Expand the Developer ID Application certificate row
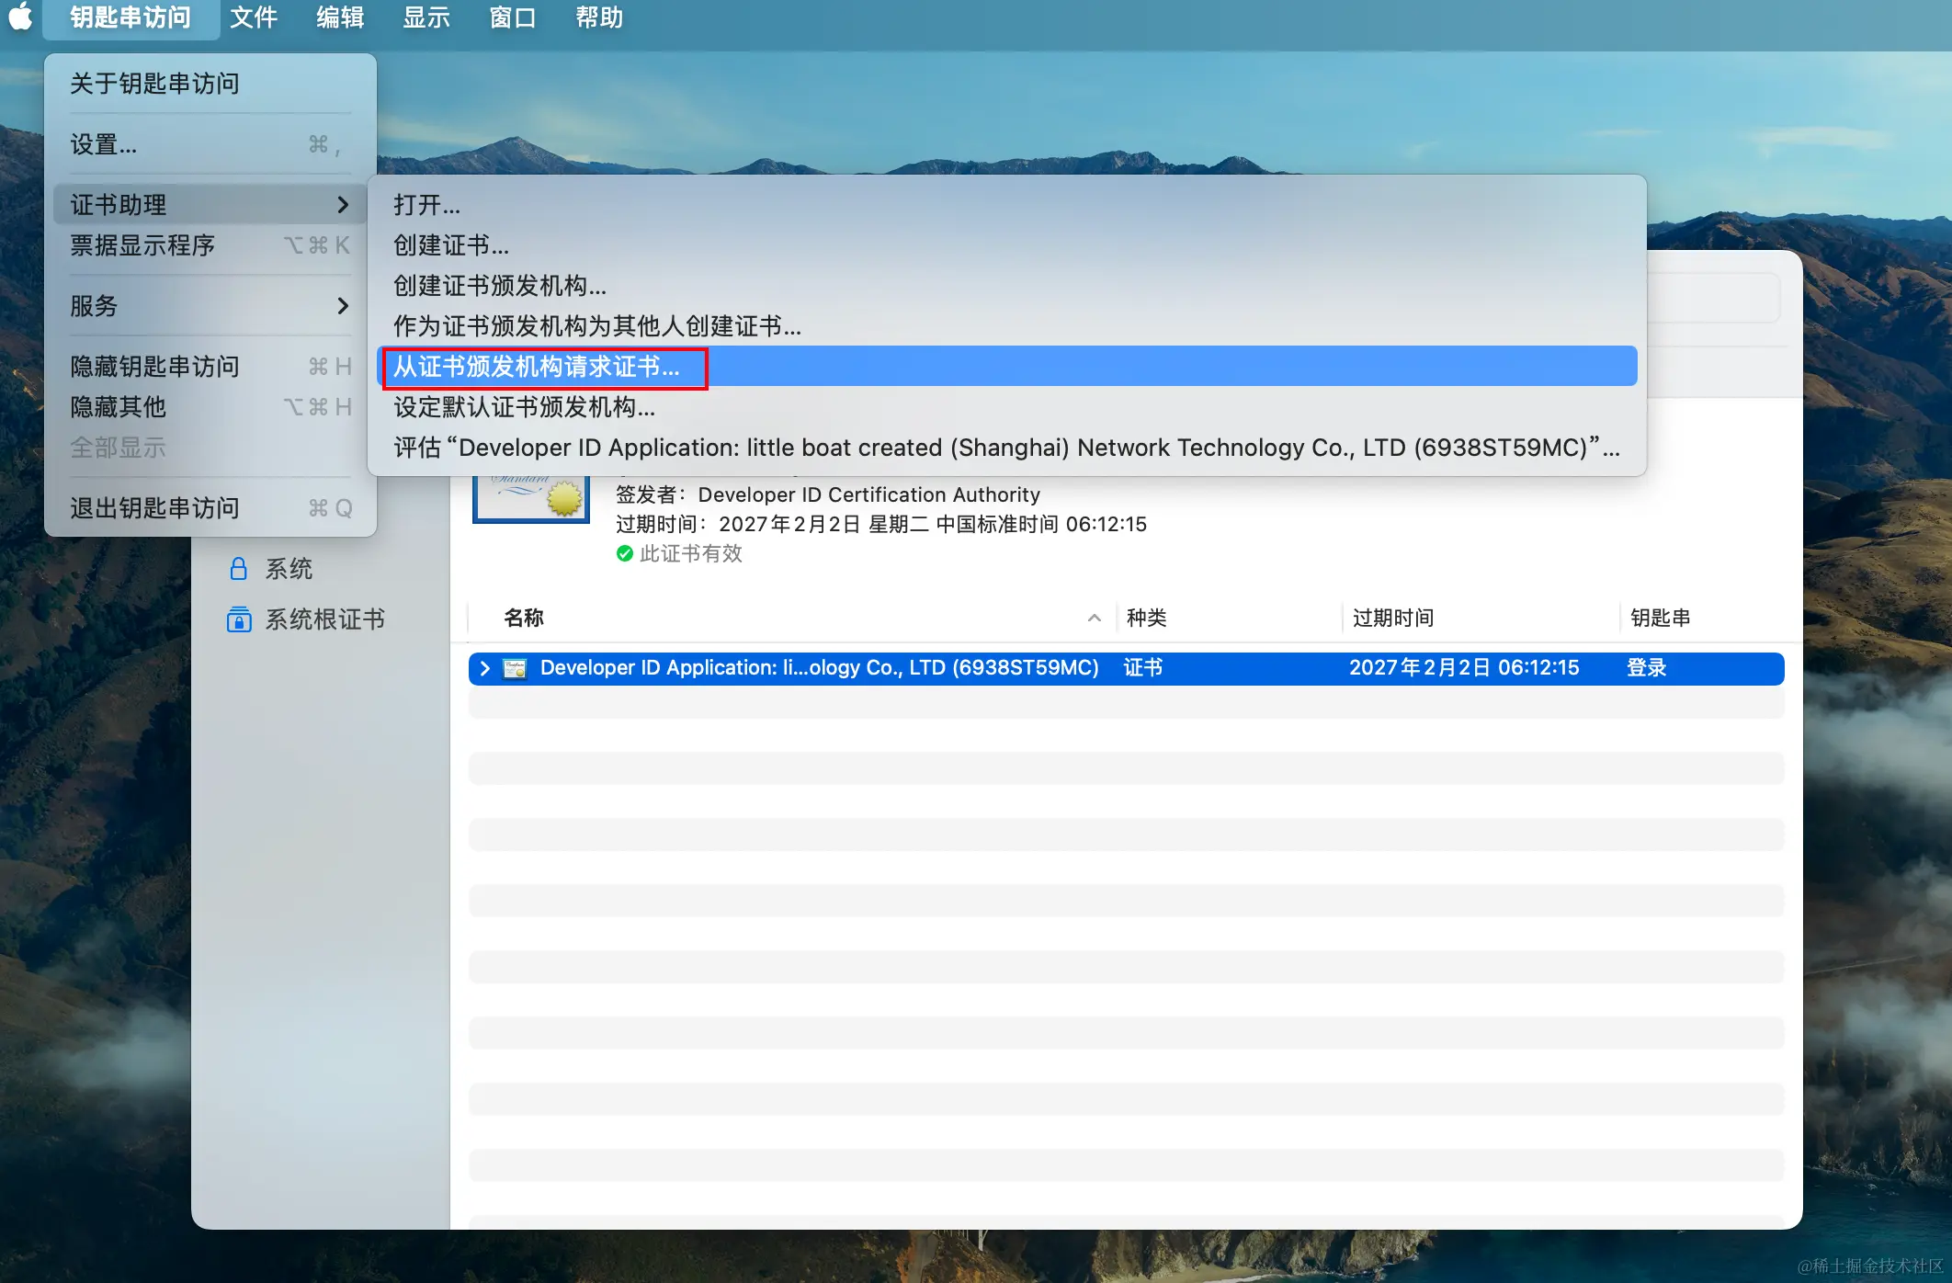The height and width of the screenshot is (1283, 1952). pyautogui.click(x=485, y=668)
